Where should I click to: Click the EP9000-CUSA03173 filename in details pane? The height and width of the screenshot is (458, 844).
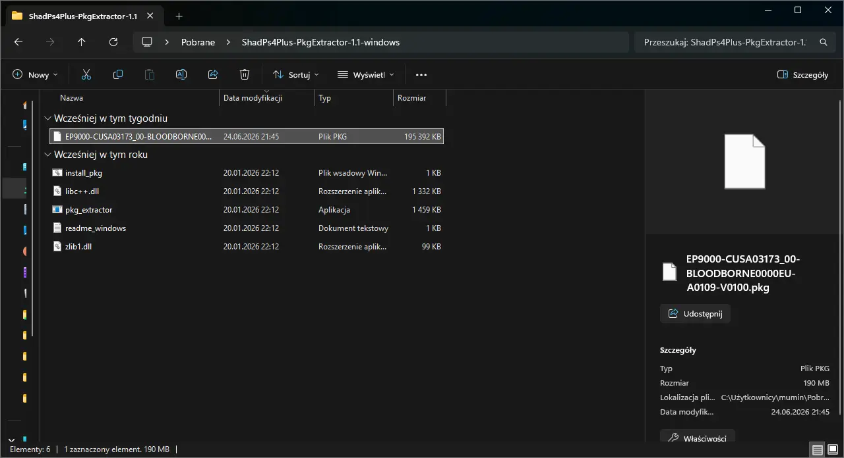point(742,273)
